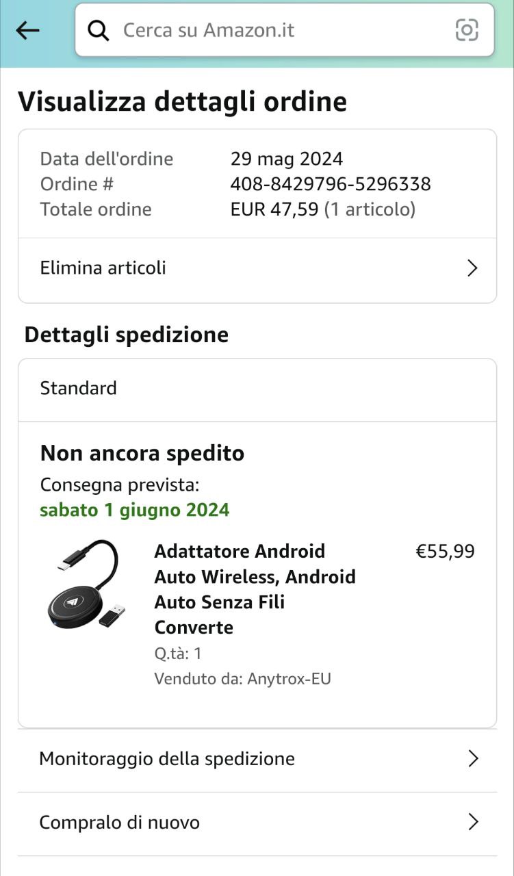The image size is (514, 876).
Task: Focus the Cerca su Amazon.it search field
Action: [274, 30]
